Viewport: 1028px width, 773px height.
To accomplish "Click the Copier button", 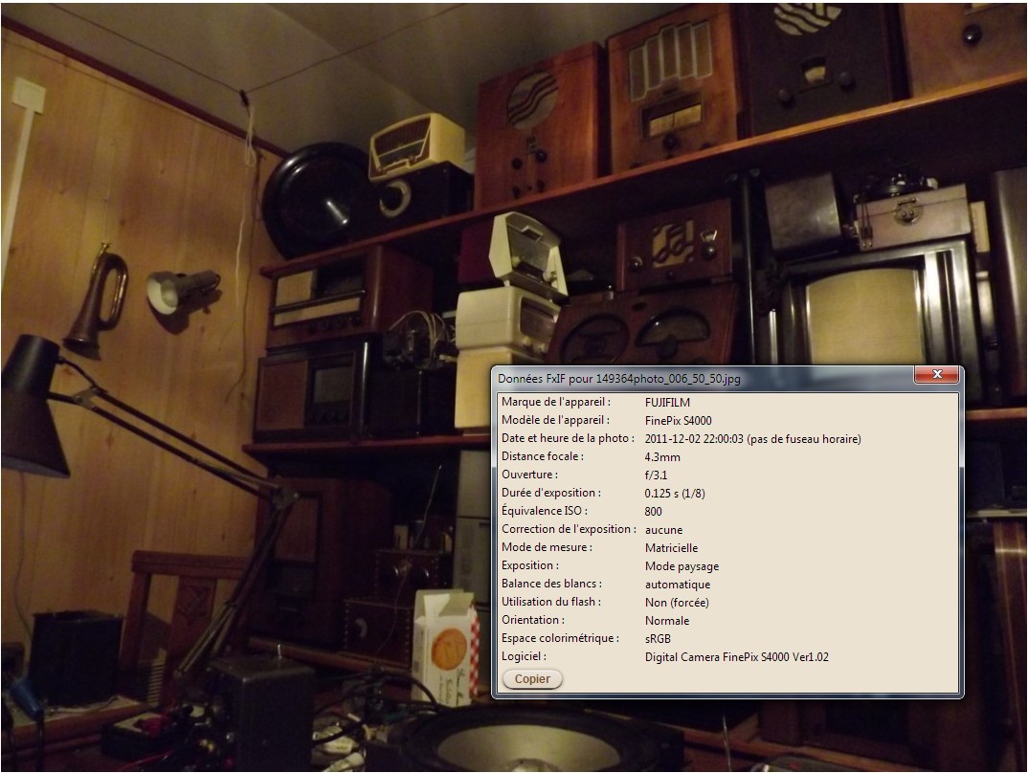I will click(531, 678).
